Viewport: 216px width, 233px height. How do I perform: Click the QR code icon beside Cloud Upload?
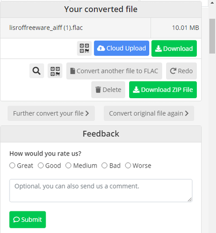[84, 48]
